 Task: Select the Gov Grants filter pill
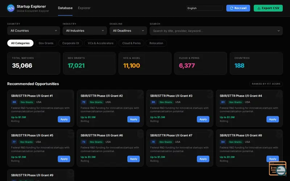pyautogui.click(x=46, y=43)
